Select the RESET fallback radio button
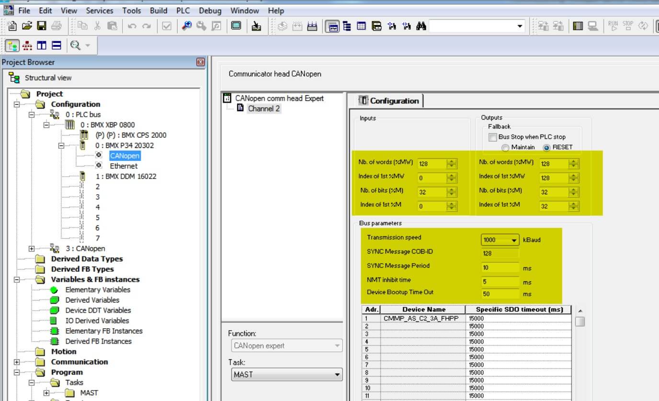The height and width of the screenshot is (401, 659). point(546,148)
